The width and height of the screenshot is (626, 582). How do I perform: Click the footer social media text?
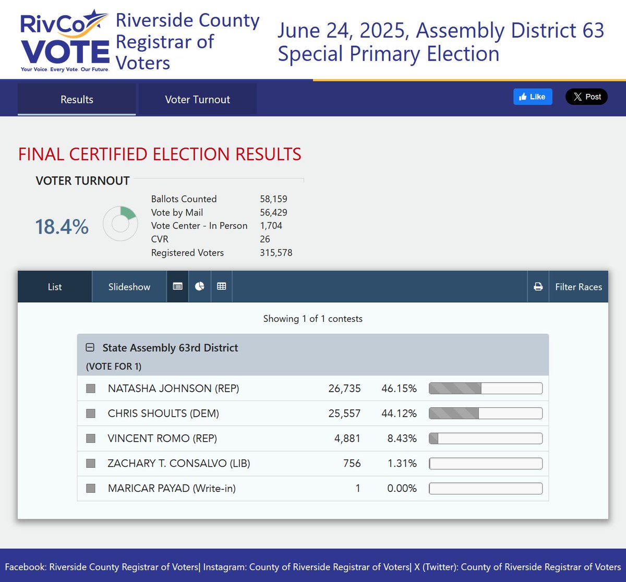313,566
